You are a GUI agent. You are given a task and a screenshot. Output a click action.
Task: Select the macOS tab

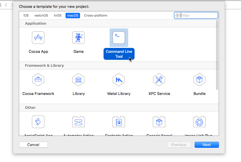pos(73,16)
